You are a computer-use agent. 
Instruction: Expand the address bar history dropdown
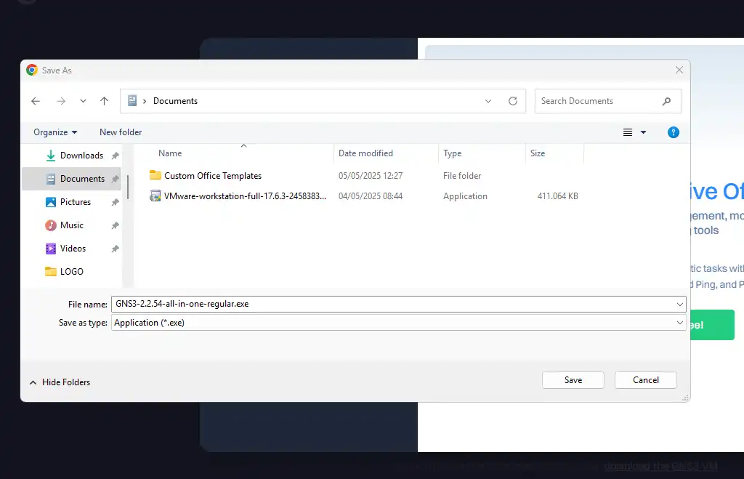pyautogui.click(x=488, y=101)
